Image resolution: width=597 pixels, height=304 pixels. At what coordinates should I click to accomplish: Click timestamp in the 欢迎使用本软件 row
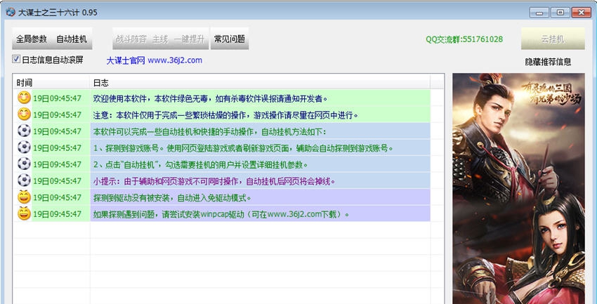coord(57,98)
